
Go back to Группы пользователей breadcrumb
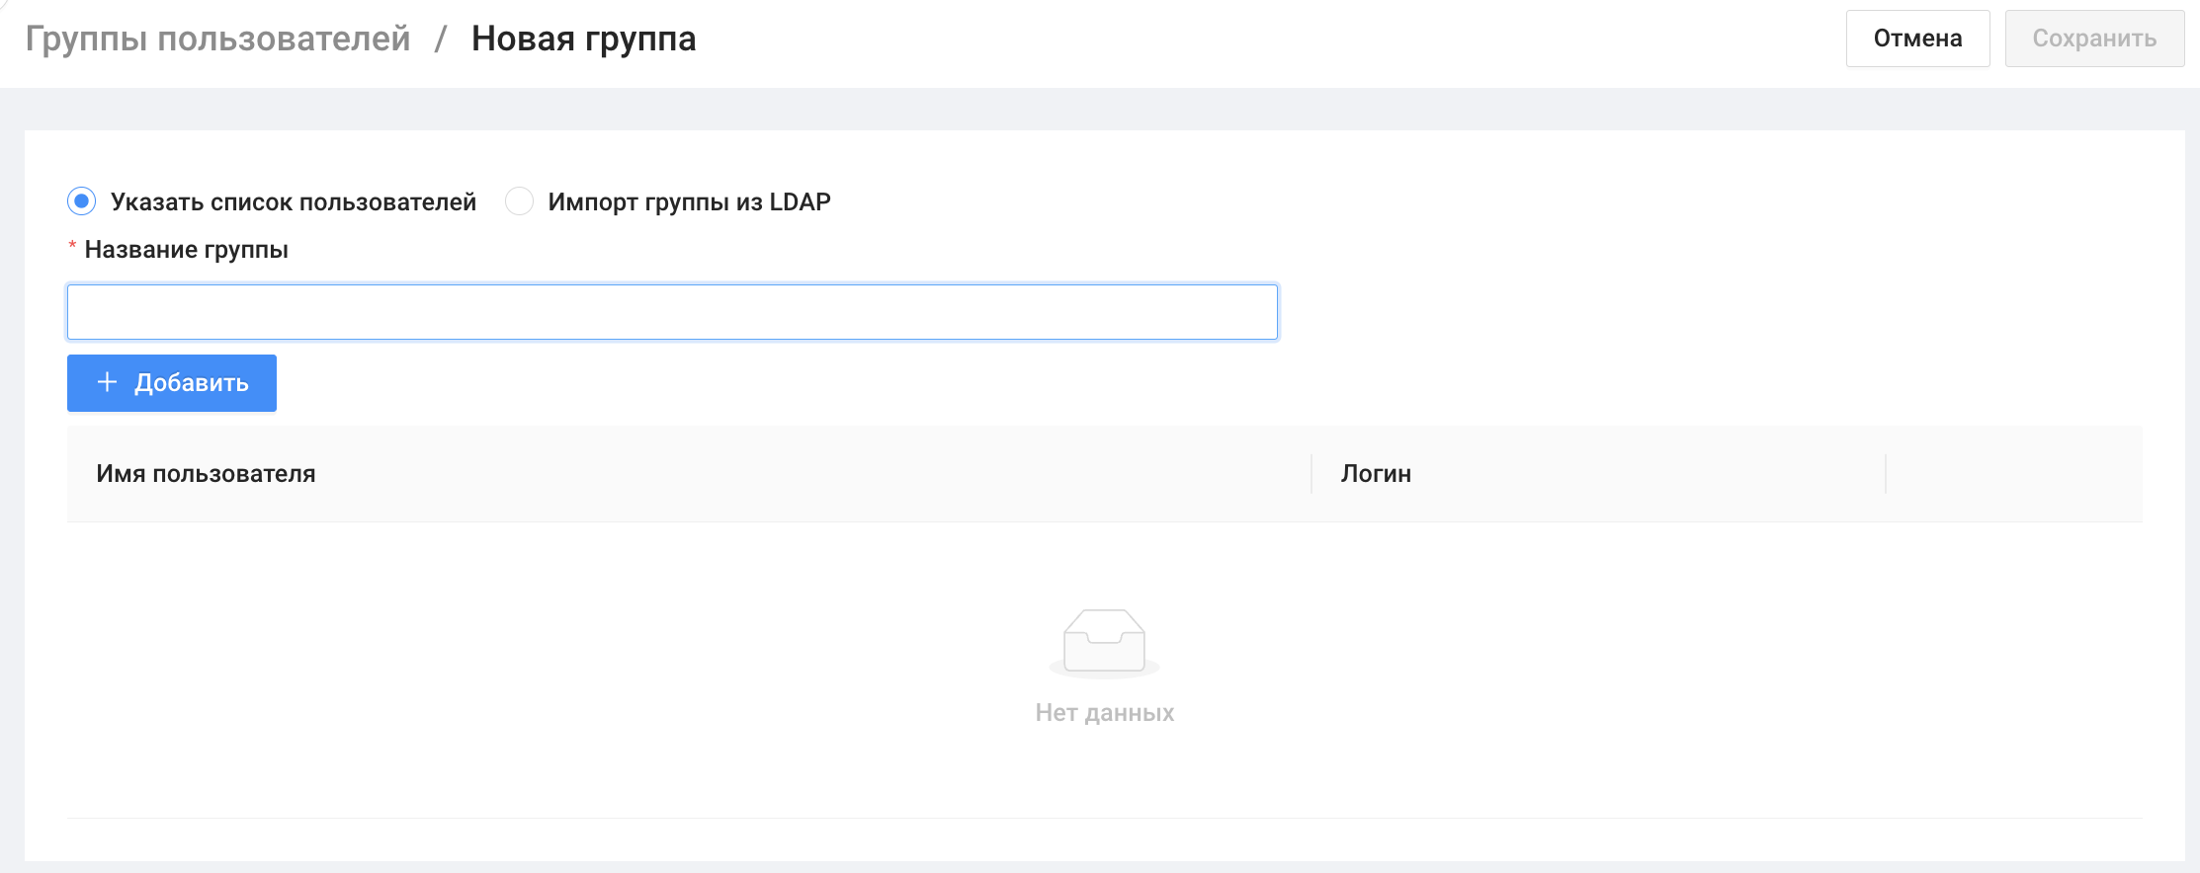point(217,39)
